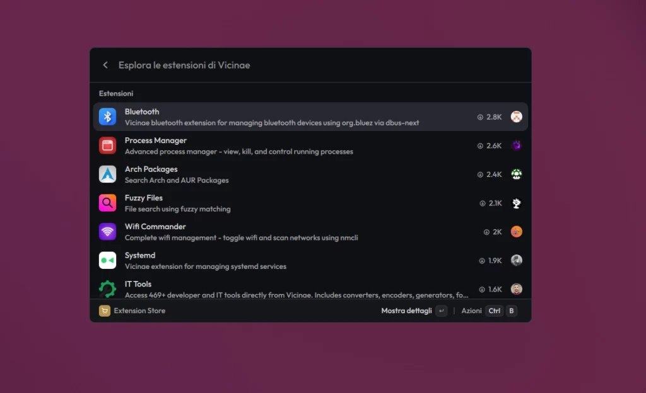Image resolution: width=646 pixels, height=393 pixels.
Task: Select the Systemd extension title
Action: (140, 256)
